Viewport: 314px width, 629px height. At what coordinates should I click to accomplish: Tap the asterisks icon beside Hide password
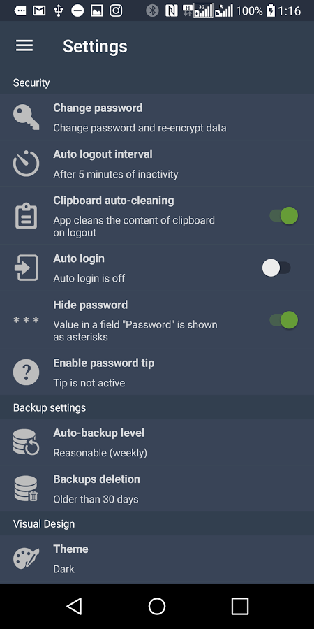tap(26, 320)
